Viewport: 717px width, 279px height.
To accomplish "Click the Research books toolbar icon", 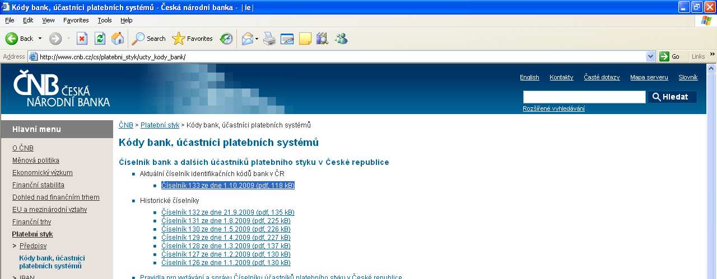I will (x=322, y=39).
